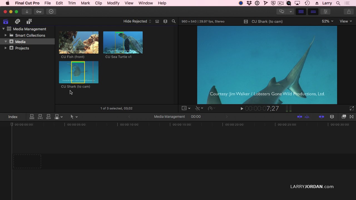Toggle audio skimming waveform icon

point(307,117)
